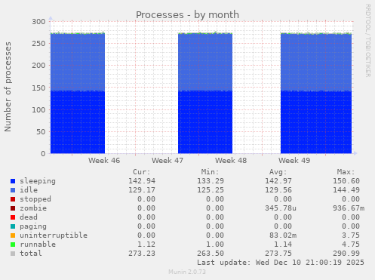Click the sleeping legend color swatch
Viewport: 375px width, 280px height.
click(13, 181)
